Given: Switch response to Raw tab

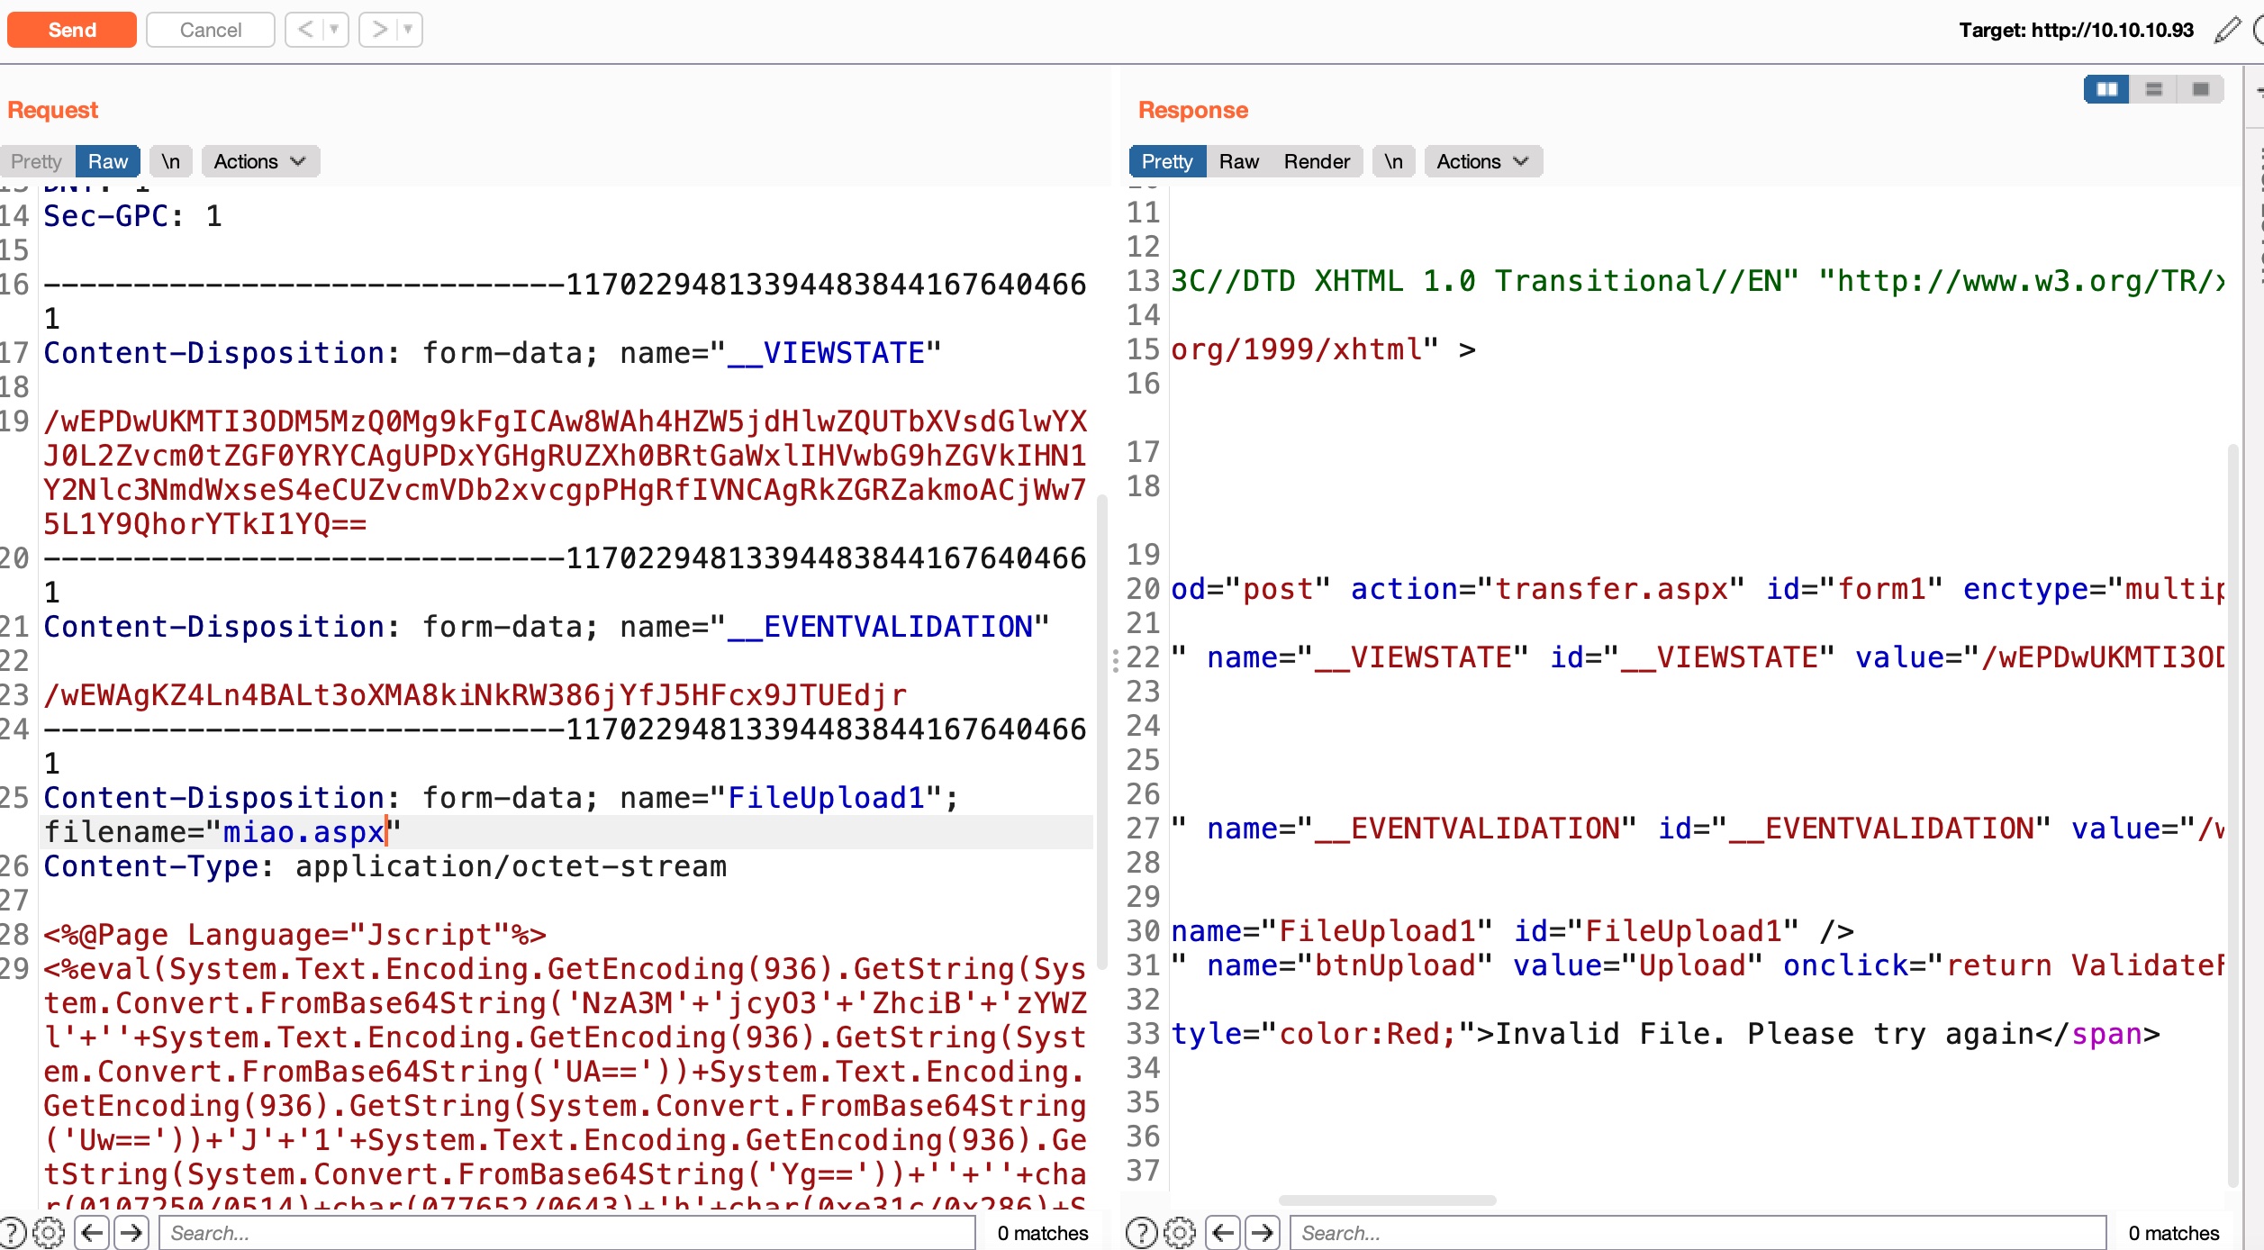Looking at the screenshot, I should click(x=1238, y=161).
